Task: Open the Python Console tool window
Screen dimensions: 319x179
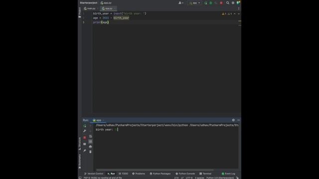Action: tap(185, 174)
